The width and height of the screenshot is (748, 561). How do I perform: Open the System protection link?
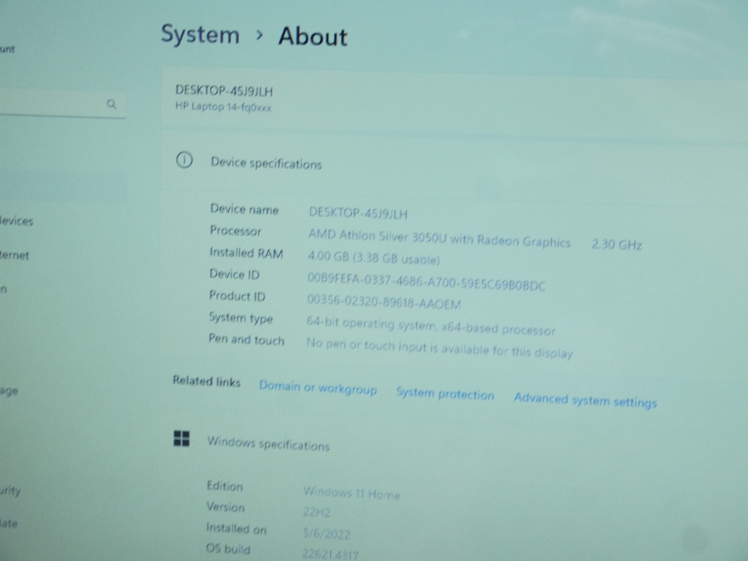(445, 394)
